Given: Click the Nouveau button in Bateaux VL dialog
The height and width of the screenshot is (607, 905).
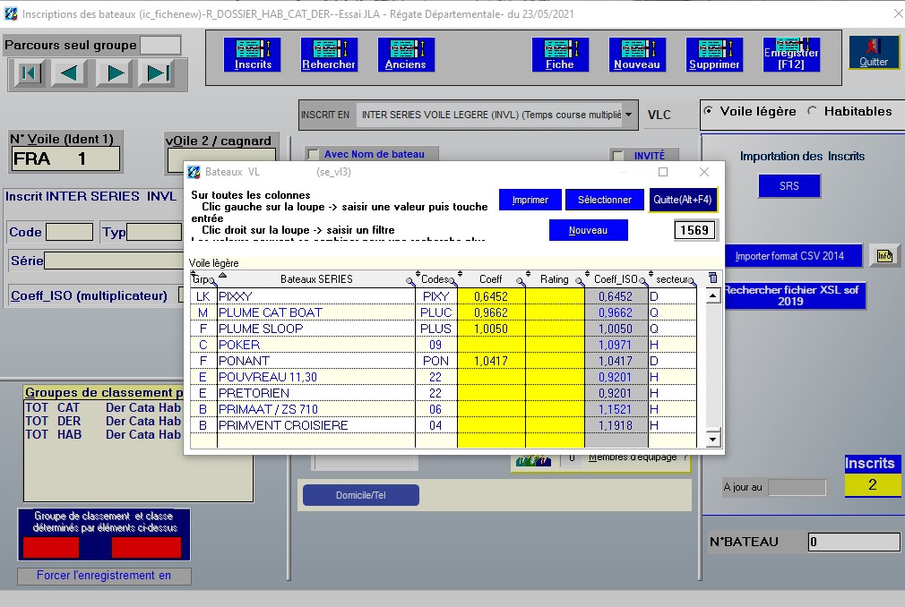Looking at the screenshot, I should pyautogui.click(x=588, y=230).
